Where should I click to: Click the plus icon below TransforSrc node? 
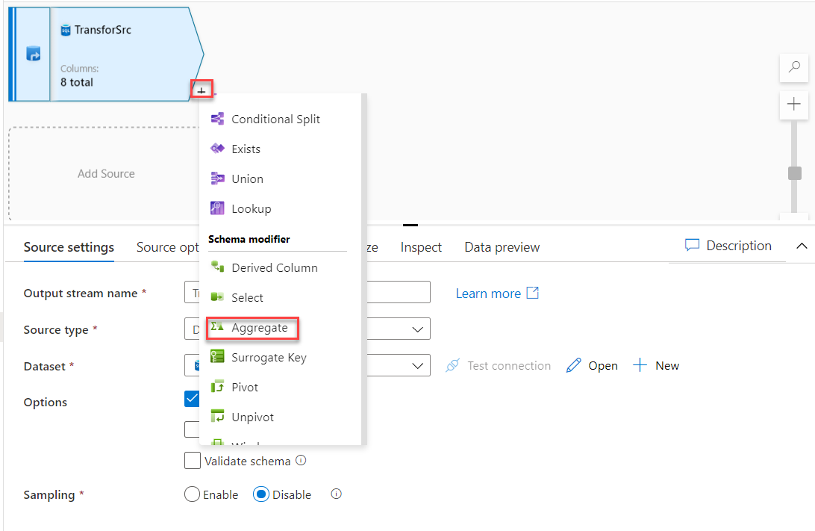(202, 90)
